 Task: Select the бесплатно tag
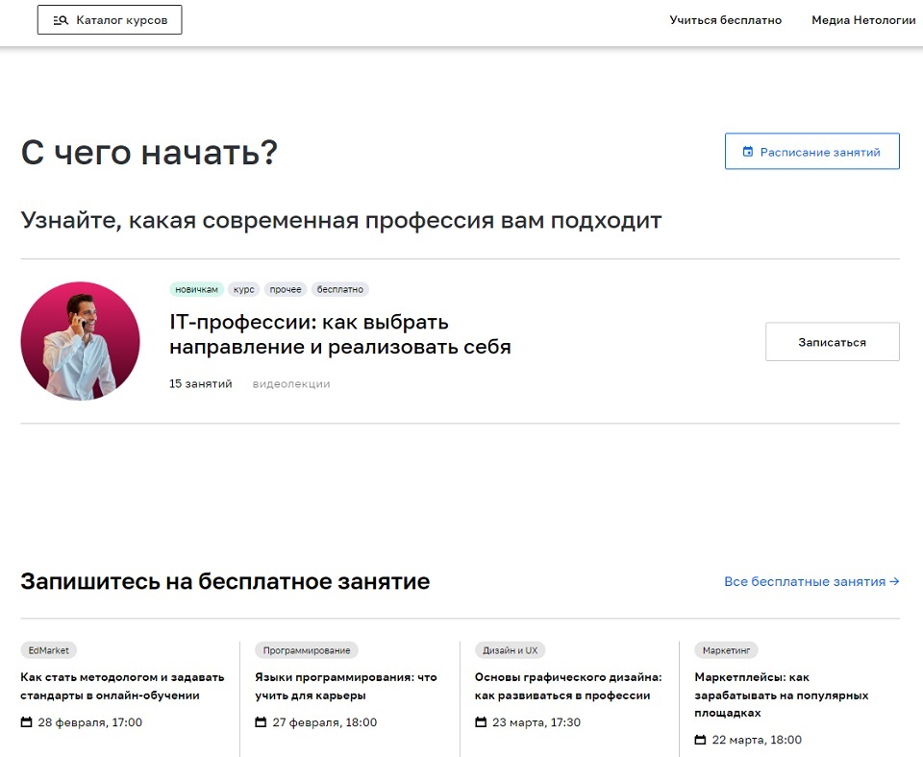coord(340,289)
